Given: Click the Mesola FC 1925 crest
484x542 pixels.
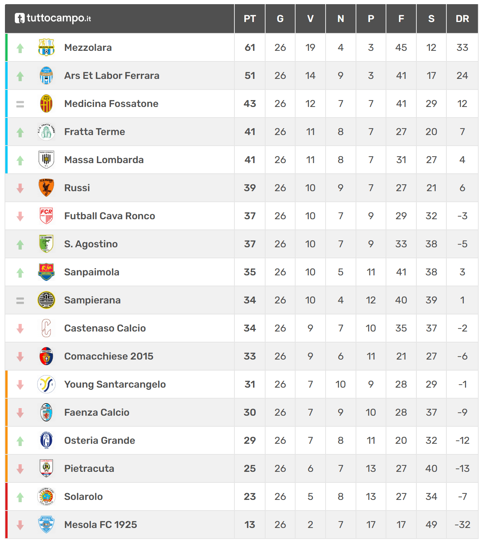Looking at the screenshot, I should pos(46,525).
